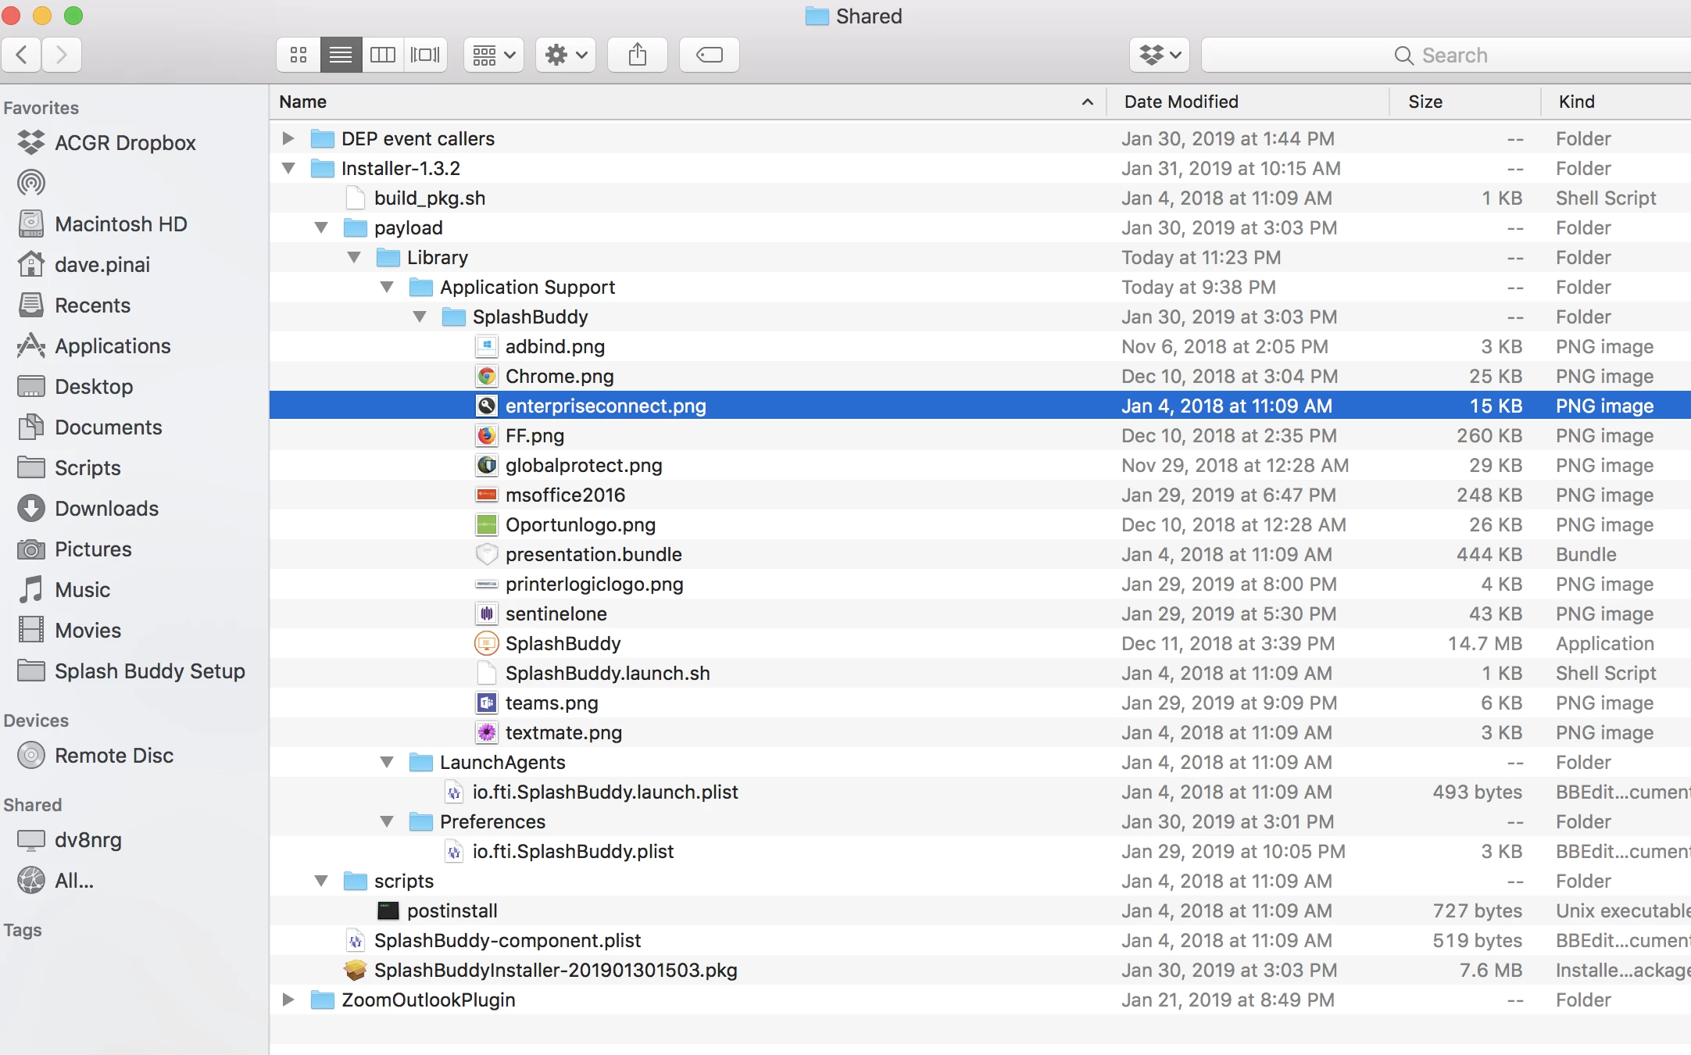
Task: Sort by the Date Modified column
Action: (x=1180, y=102)
